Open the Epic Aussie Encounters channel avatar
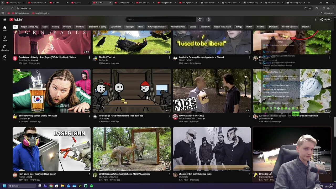 point(95,175)
